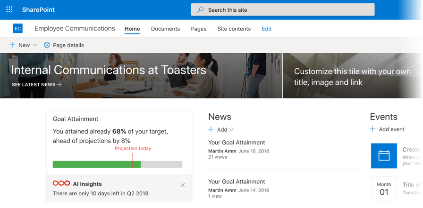Open Site contents

[234, 29]
